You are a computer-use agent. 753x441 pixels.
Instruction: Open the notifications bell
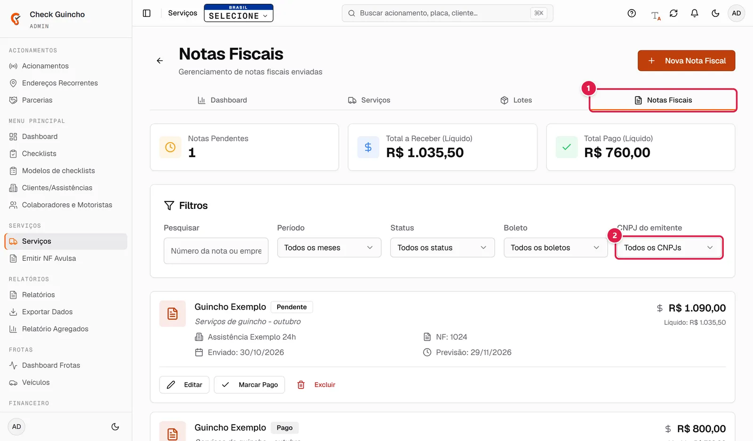pyautogui.click(x=694, y=13)
